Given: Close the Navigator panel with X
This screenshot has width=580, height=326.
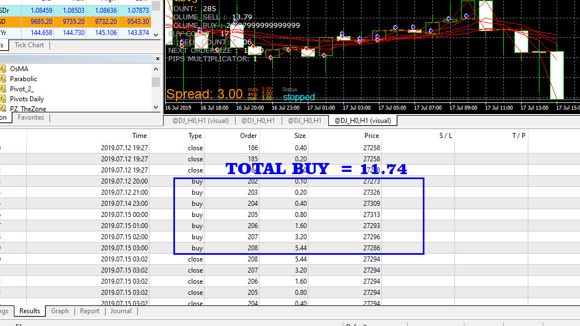Looking at the screenshot, I should coord(158,59).
